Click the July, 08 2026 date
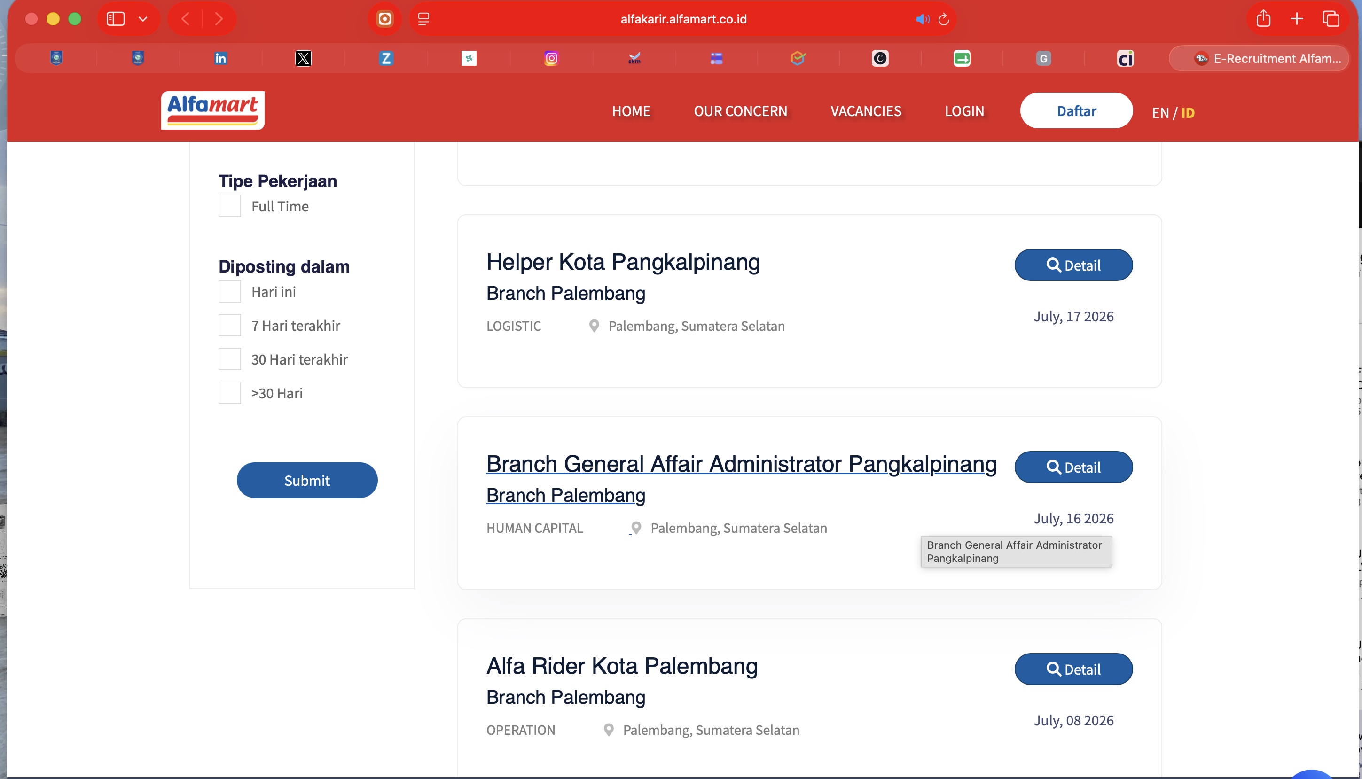The height and width of the screenshot is (779, 1362). click(x=1073, y=721)
